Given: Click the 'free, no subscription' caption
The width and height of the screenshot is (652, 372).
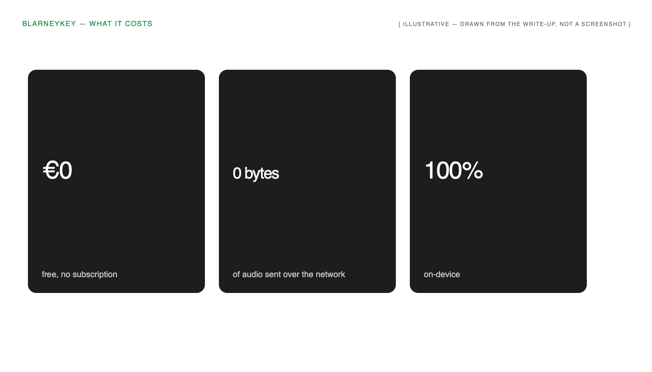Looking at the screenshot, I should 80,274.
